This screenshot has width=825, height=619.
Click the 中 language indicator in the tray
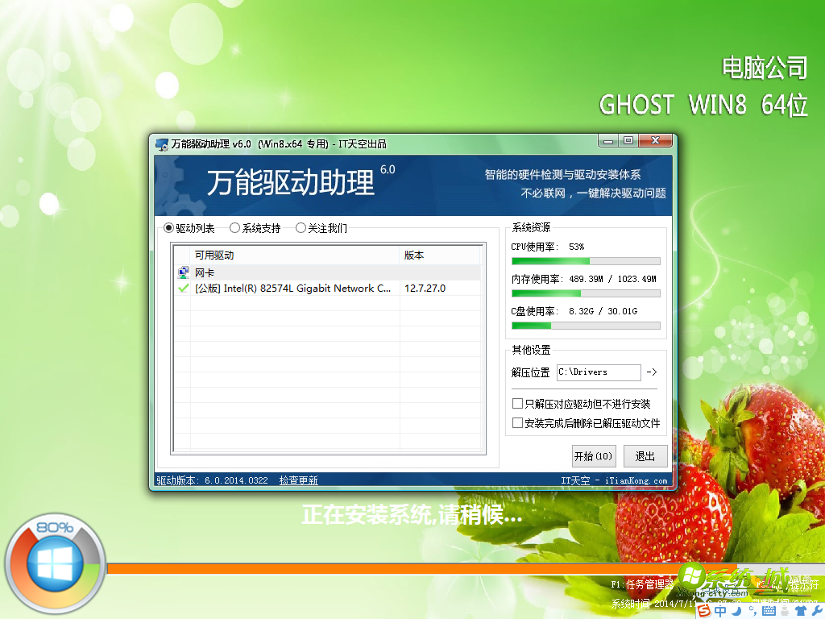[719, 609]
